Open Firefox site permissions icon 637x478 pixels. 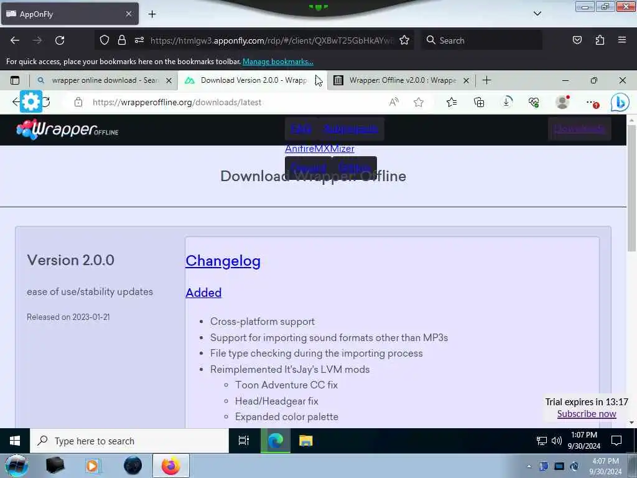(x=139, y=40)
